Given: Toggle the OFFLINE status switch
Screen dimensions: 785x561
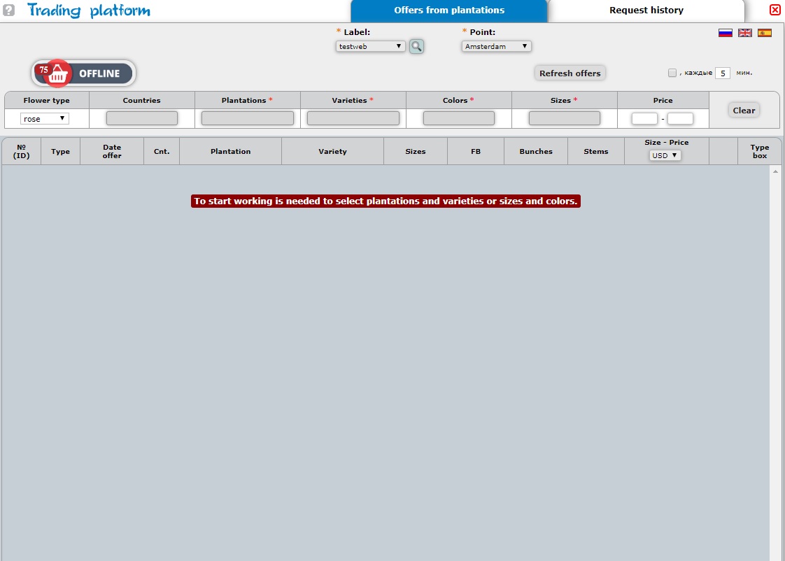Looking at the screenshot, I should click(99, 73).
